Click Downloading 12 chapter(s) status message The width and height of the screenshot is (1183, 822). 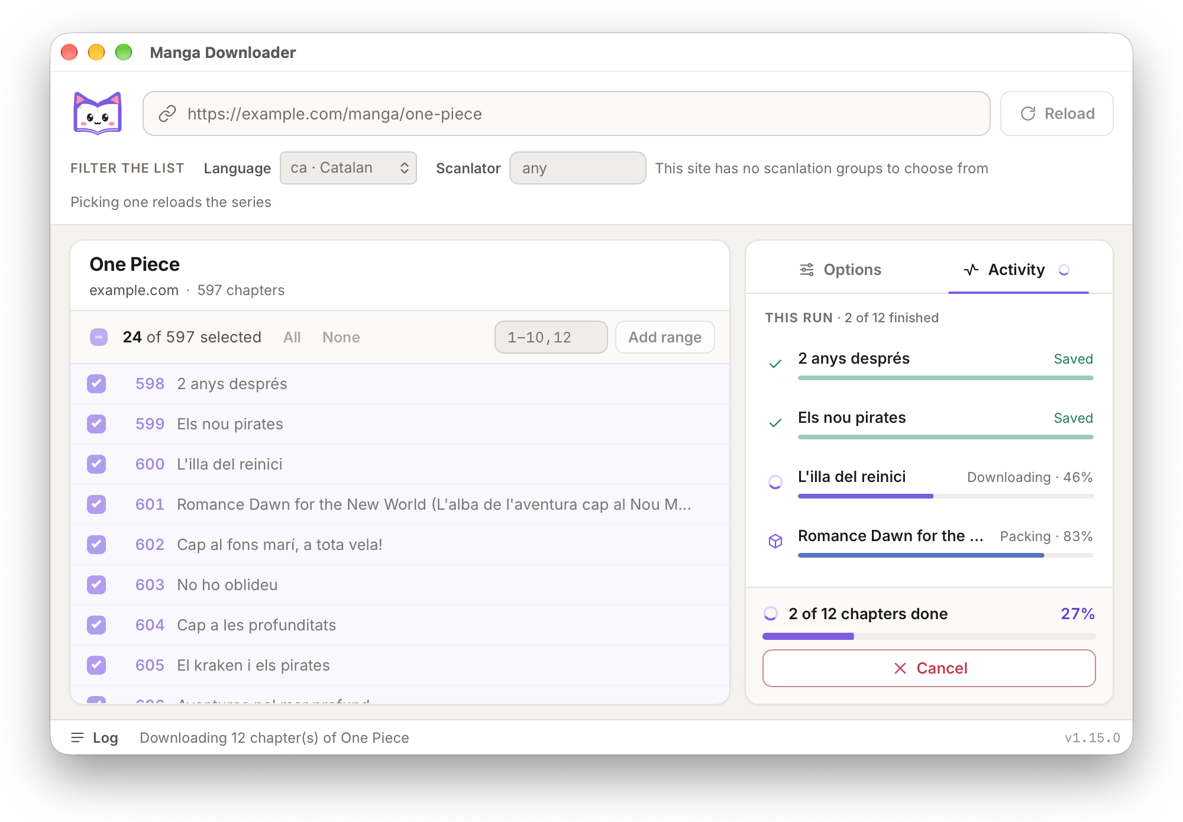(274, 737)
